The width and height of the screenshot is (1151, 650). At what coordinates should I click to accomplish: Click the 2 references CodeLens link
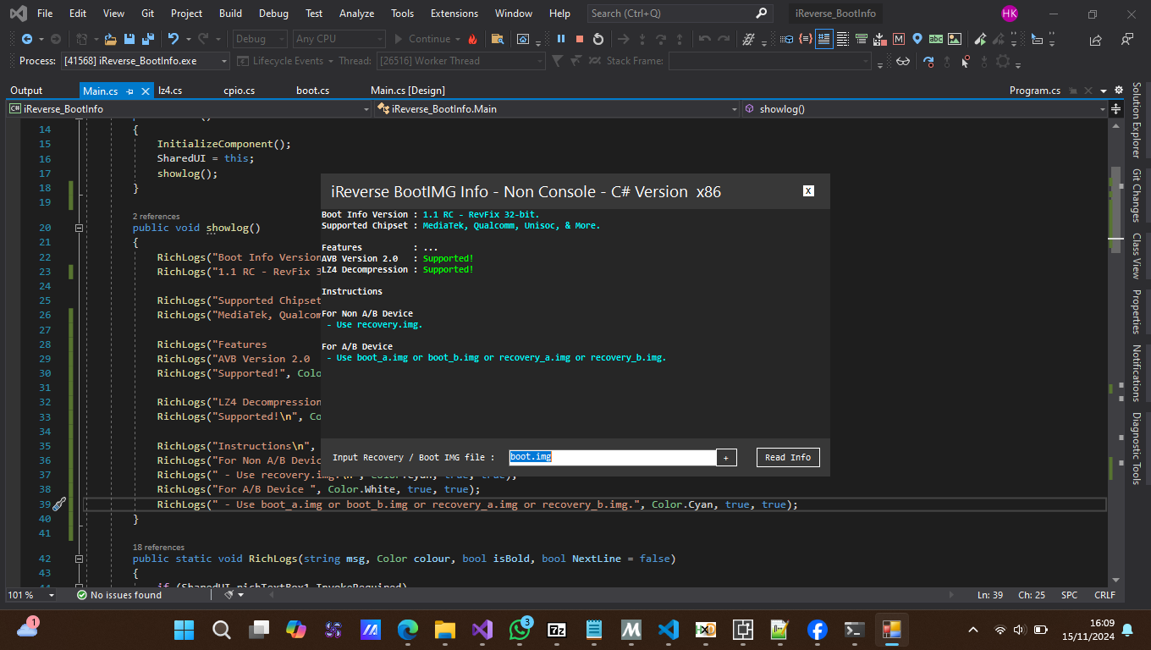click(156, 217)
